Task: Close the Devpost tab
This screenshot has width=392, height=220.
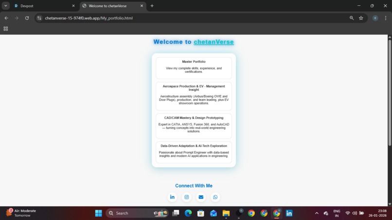Action: point(73,6)
